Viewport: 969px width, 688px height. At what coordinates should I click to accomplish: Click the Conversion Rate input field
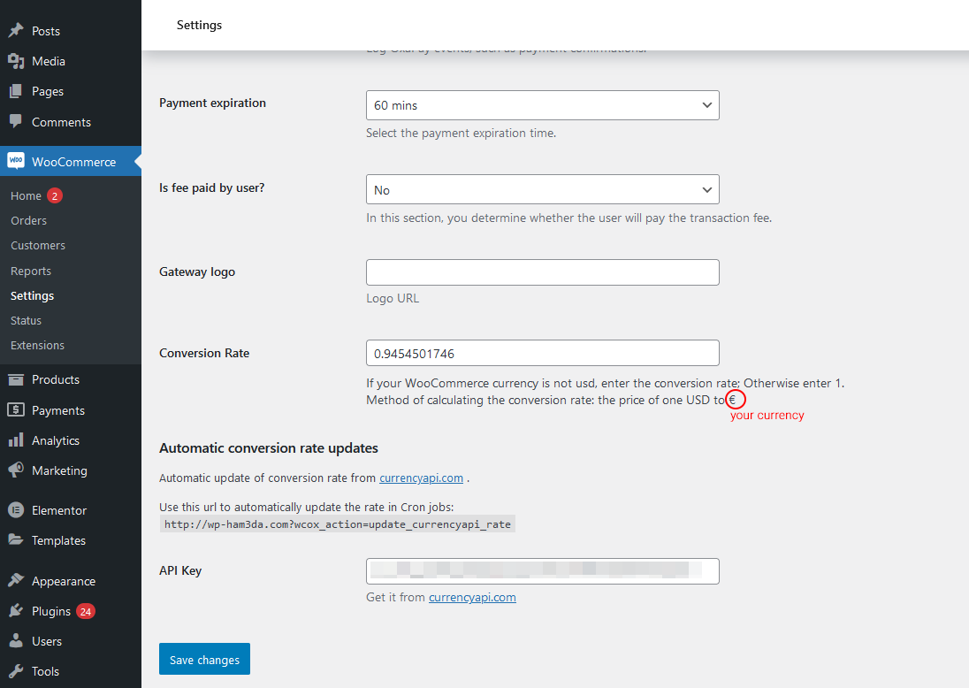[543, 353]
